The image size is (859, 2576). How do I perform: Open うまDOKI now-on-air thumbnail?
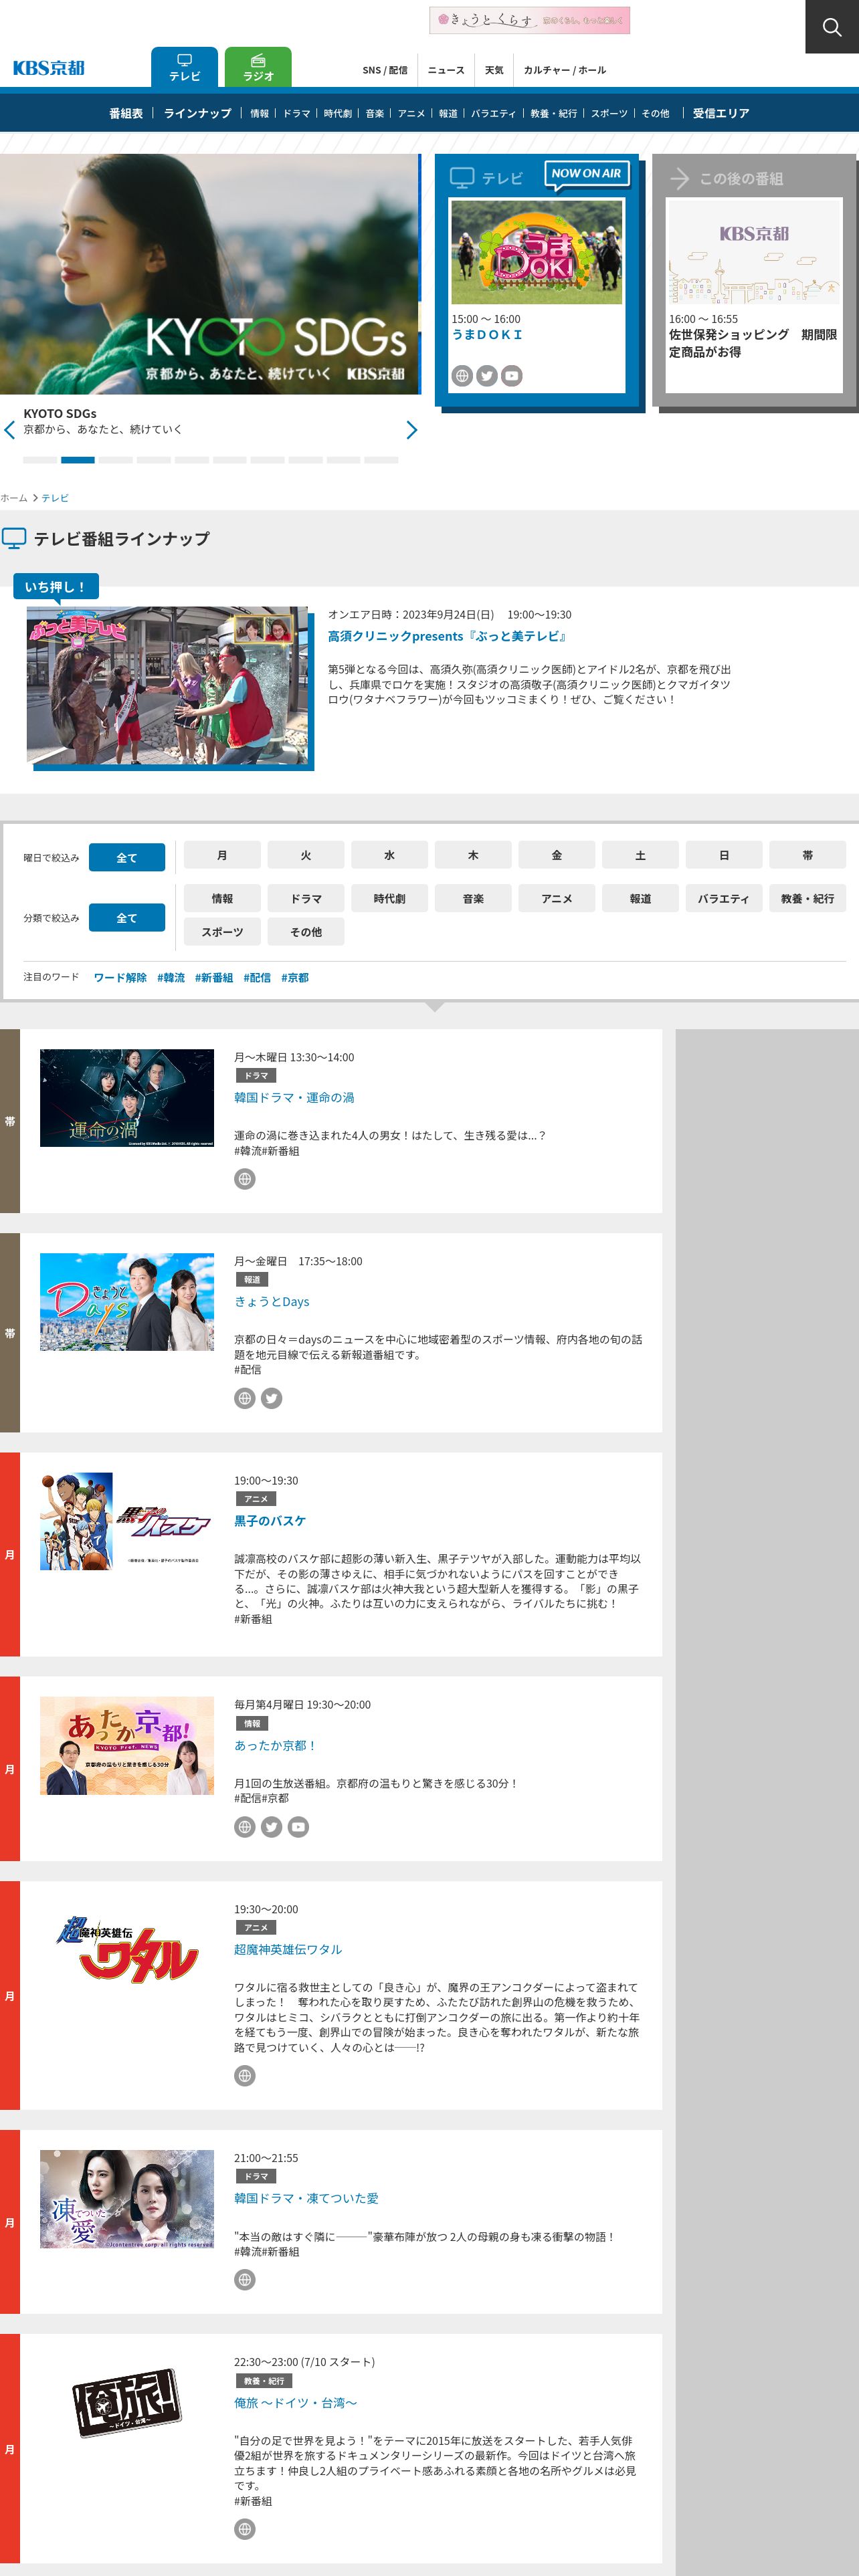pos(536,252)
